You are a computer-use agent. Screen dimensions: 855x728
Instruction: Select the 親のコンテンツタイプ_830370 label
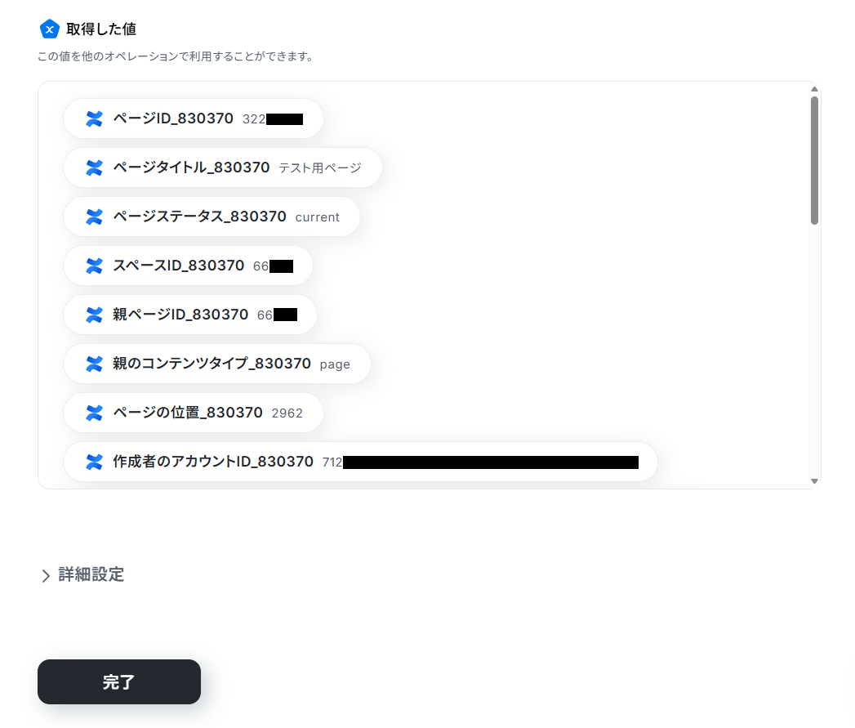212,364
